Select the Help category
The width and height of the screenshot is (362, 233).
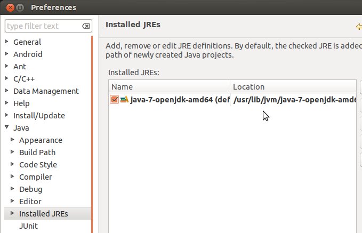(x=21, y=103)
